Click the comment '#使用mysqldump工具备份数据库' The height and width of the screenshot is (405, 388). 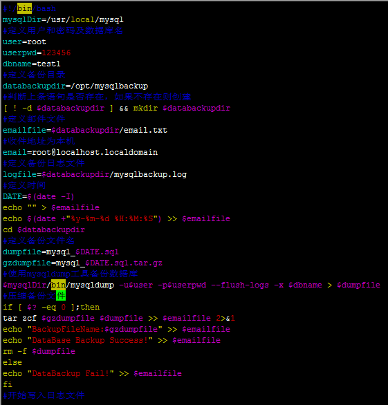71,274
